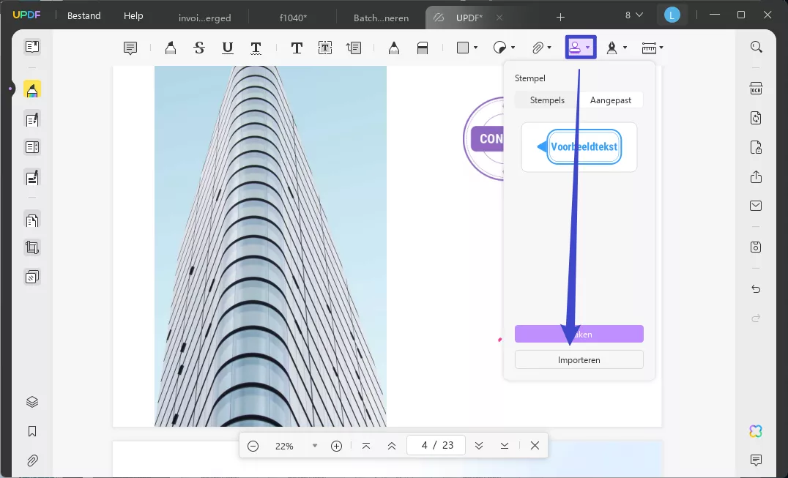788x478 pixels.
Task: Select the Highlight annotation tool
Action: 171,48
